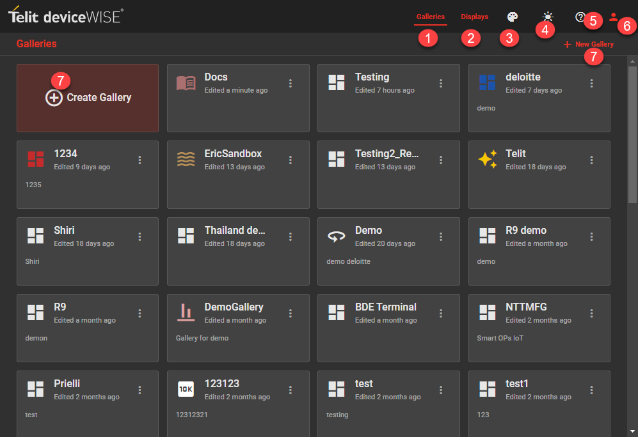Image resolution: width=638 pixels, height=437 pixels.
Task: Click the 123123 gallery 10K icon
Action: coord(186,389)
